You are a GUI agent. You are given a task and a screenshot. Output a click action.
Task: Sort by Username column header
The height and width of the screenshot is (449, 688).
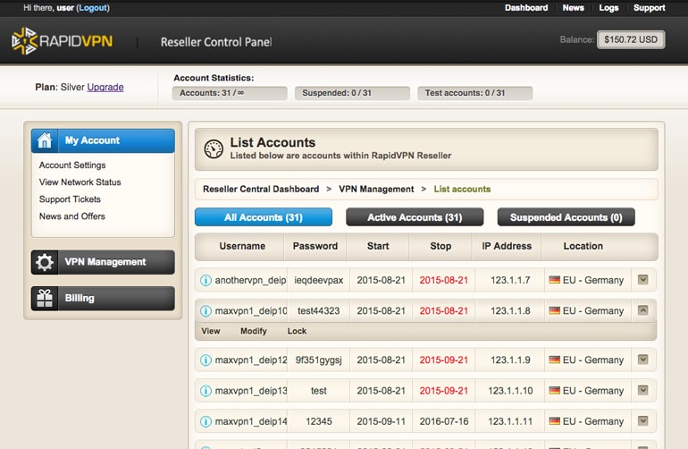pos(242,247)
